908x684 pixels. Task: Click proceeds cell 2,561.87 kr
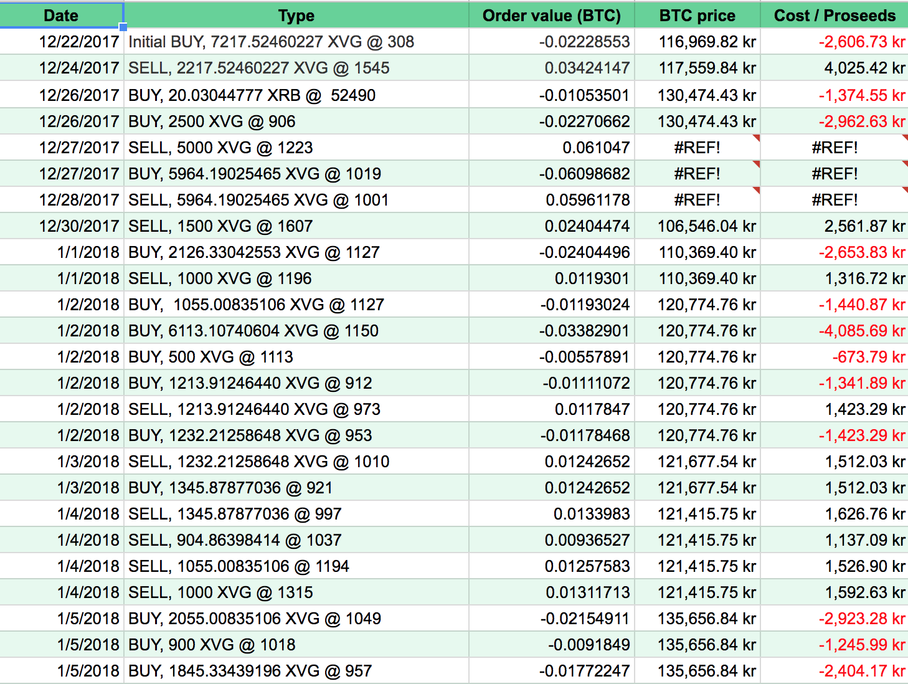(x=835, y=226)
